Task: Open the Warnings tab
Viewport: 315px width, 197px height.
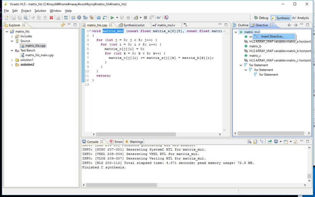Action: (x=134, y=142)
